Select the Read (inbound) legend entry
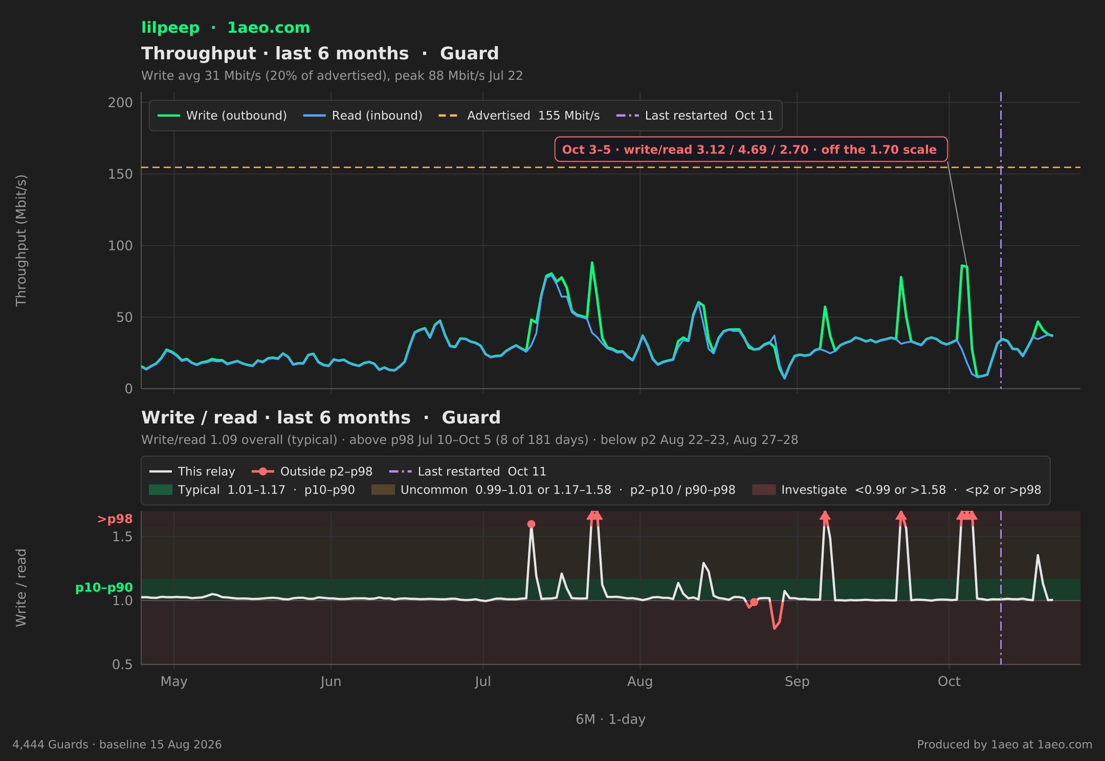1105x761 pixels. click(x=363, y=116)
